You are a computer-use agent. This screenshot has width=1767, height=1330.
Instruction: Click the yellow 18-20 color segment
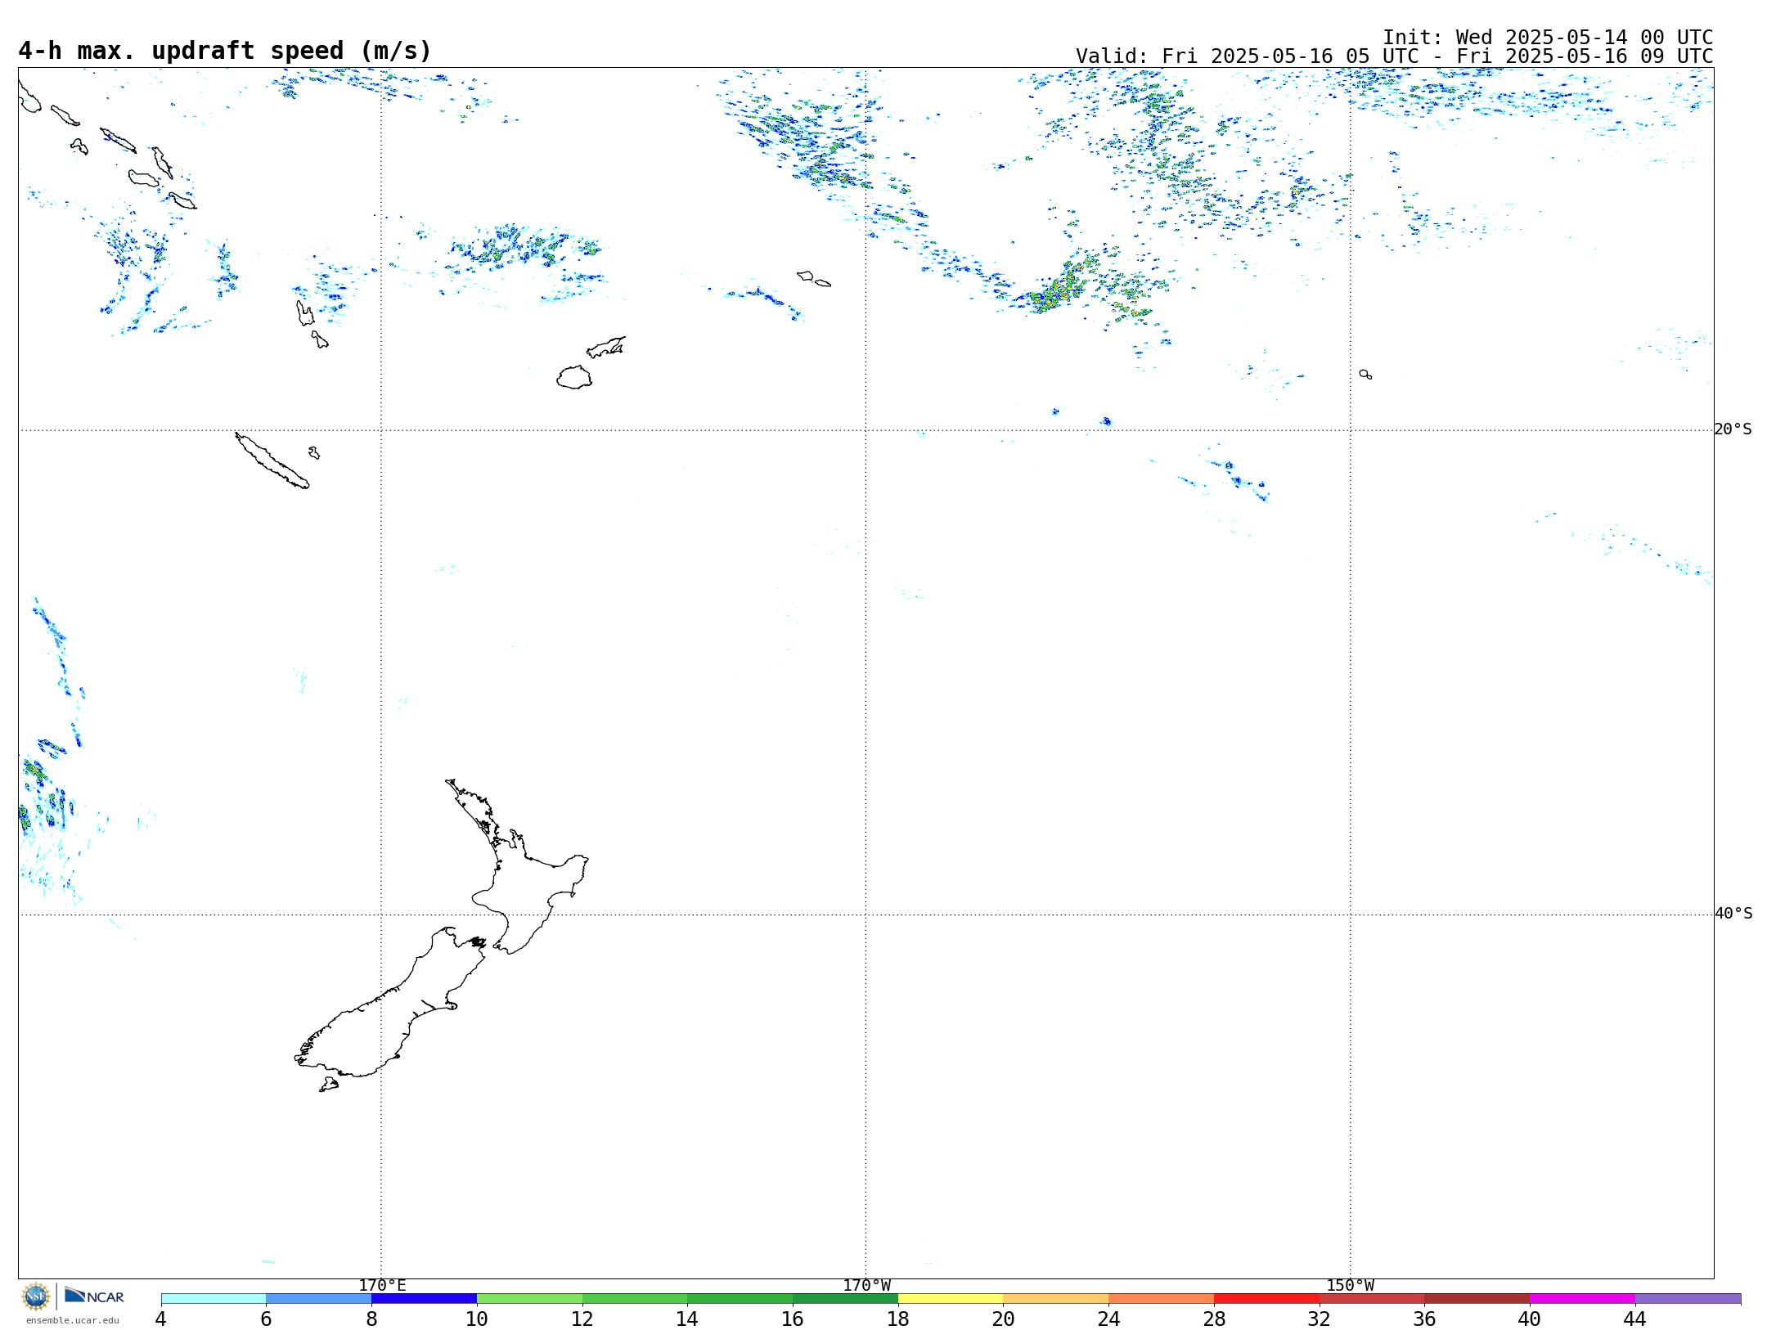pyautogui.click(x=951, y=1298)
